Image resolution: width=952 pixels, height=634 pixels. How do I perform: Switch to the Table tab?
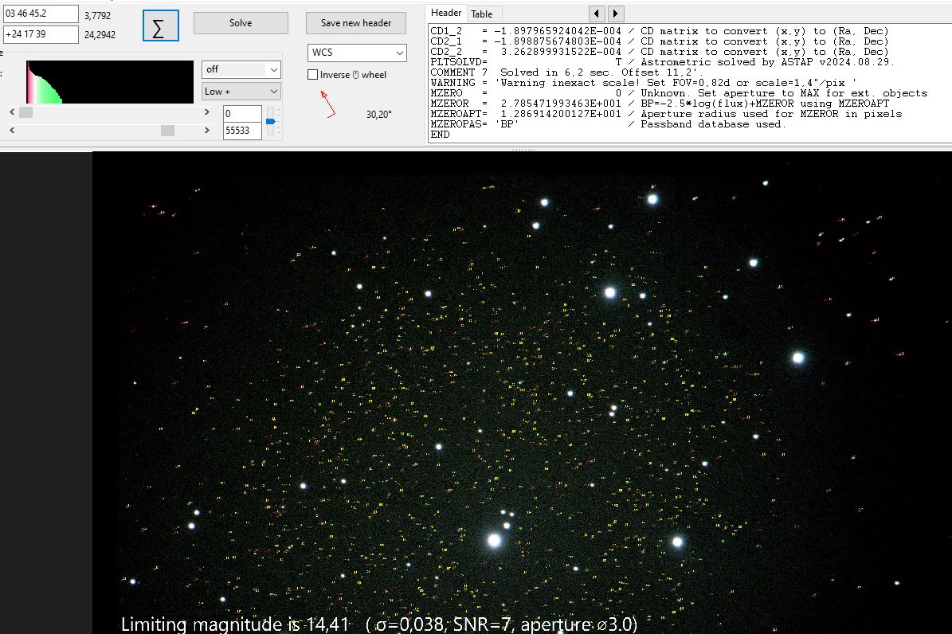481,14
